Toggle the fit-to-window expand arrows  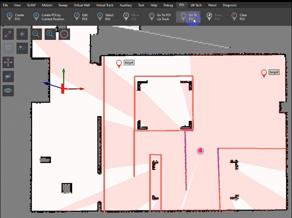pyautogui.click(x=8, y=34)
